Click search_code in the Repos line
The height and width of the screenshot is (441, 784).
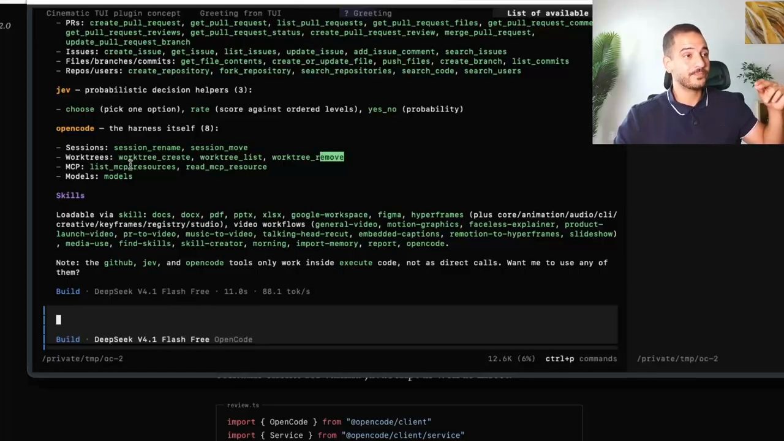(x=428, y=71)
